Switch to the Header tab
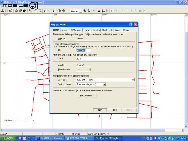 tap(56, 30)
